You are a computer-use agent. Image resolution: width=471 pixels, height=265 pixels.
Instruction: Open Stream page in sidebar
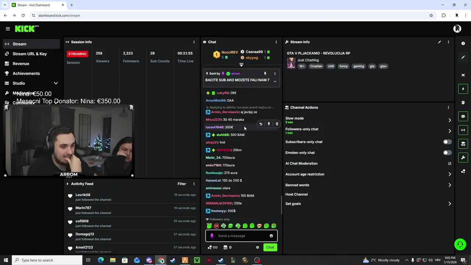(31, 44)
